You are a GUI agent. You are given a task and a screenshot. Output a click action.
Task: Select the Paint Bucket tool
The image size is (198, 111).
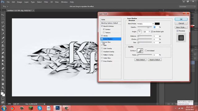(3, 57)
